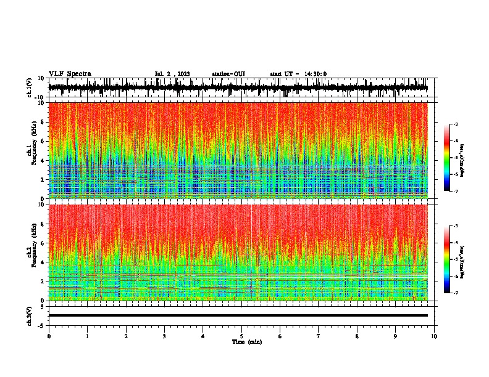Image resolution: width=489 pixels, height=377 pixels.
Task: Click the 'ch.3(V)' axis label
Action: (x=30, y=317)
